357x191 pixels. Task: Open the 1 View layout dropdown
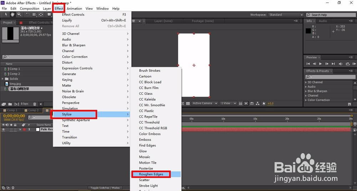coord(228,103)
